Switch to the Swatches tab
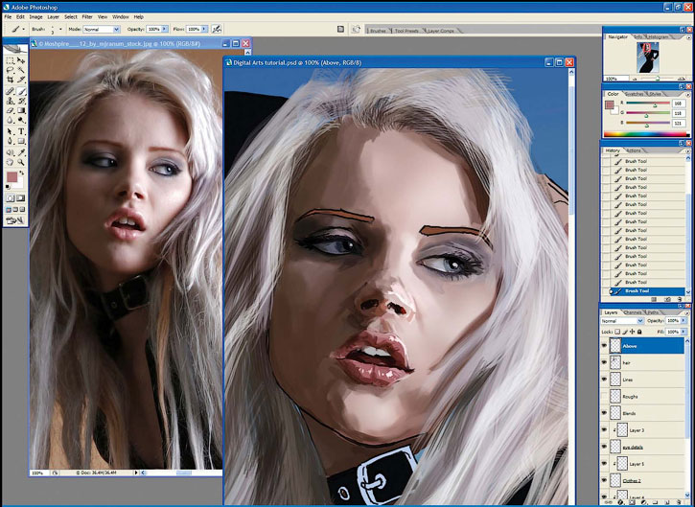 [x=634, y=94]
